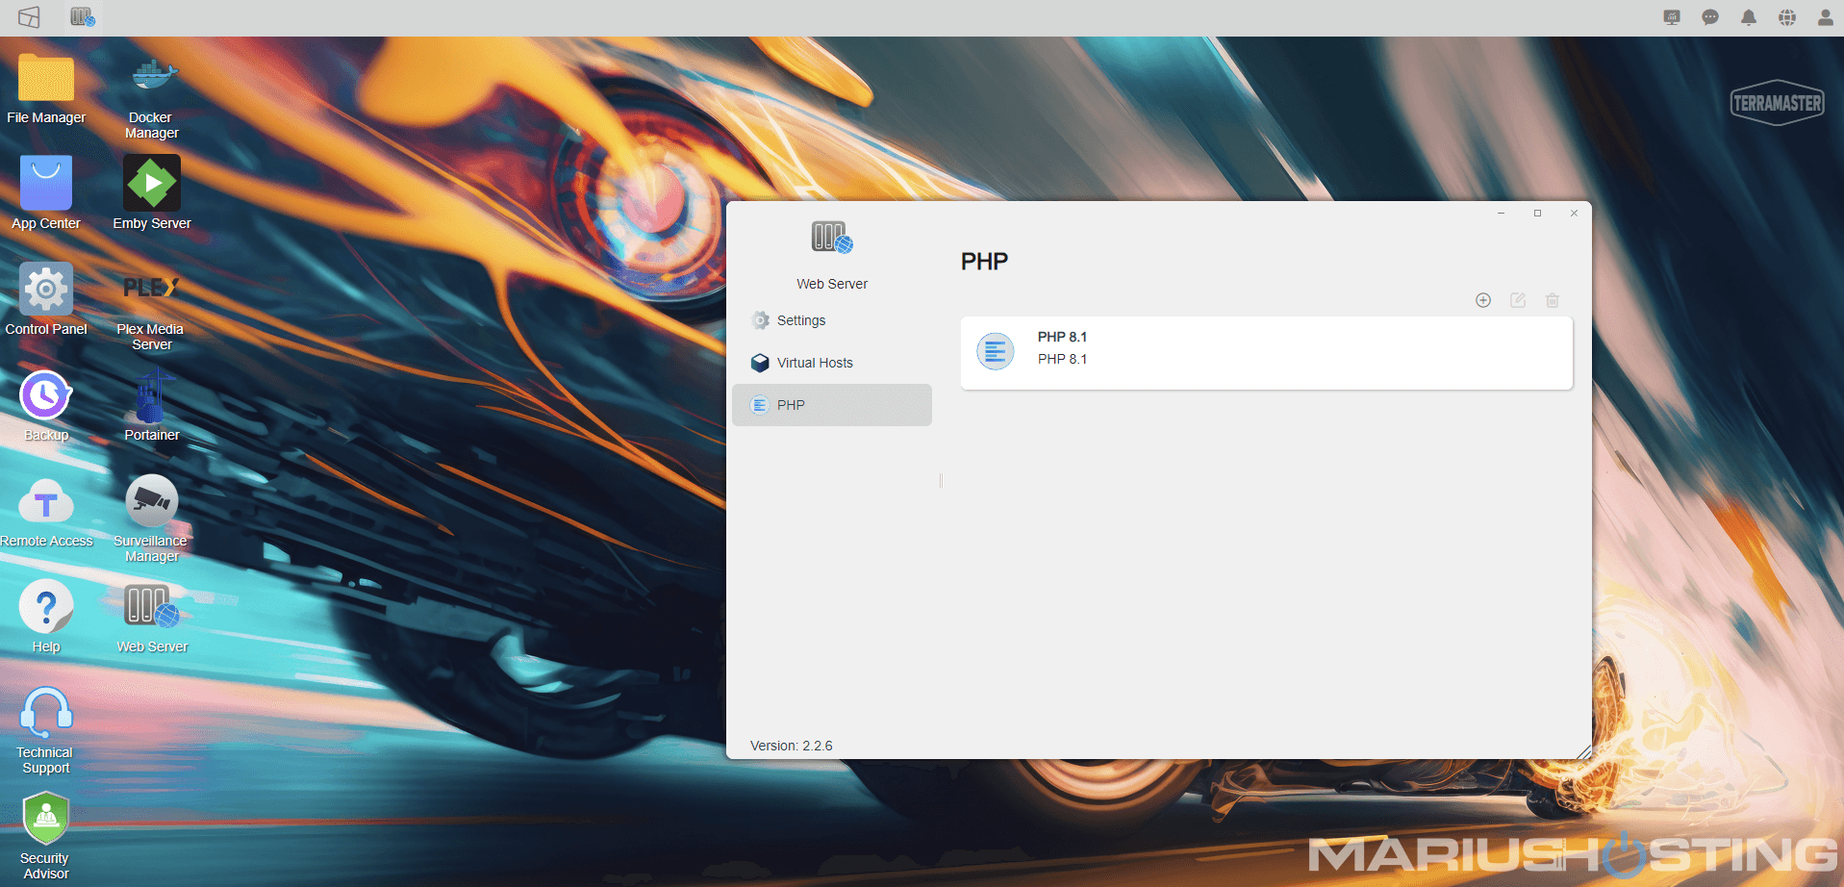Select Virtual Hosts in Web Server sidebar

pos(832,363)
